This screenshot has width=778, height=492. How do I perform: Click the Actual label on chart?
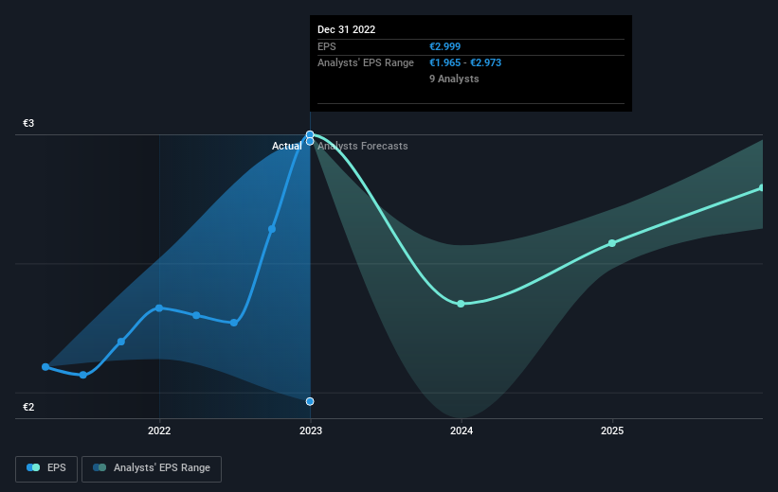point(287,146)
